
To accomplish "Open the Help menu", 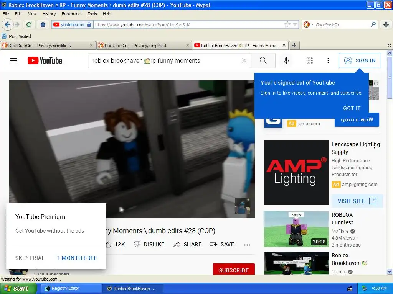I will click(x=107, y=14).
